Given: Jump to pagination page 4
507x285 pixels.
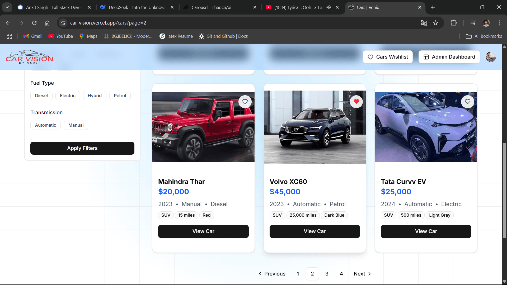Looking at the screenshot, I should click(341, 274).
